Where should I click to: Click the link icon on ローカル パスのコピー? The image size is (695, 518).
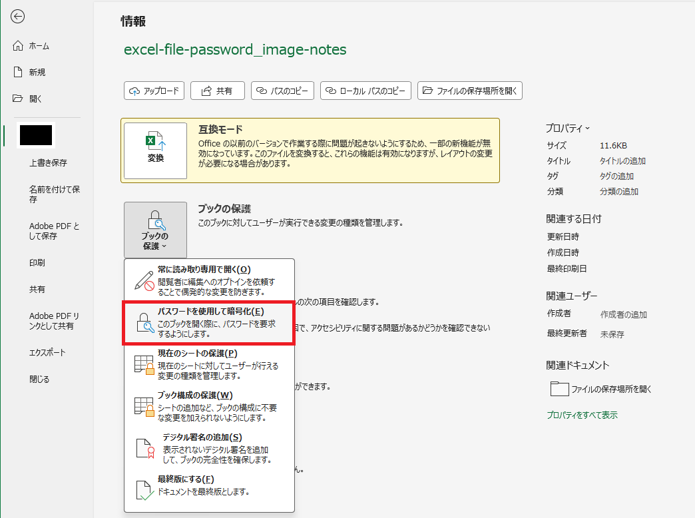click(x=331, y=91)
